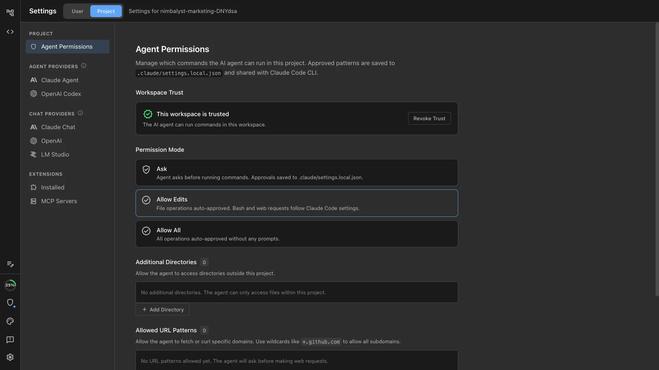This screenshot has height=370, width=659.
Task: Enable the Allow All permission mode
Action: point(297,234)
